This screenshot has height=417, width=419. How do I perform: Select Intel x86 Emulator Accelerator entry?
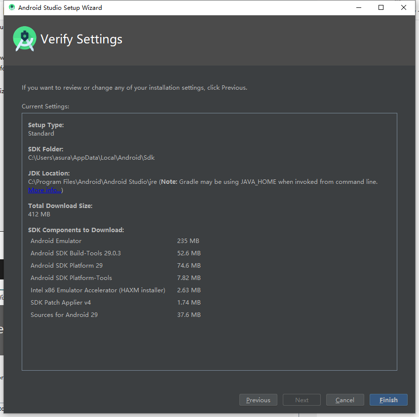pos(98,290)
